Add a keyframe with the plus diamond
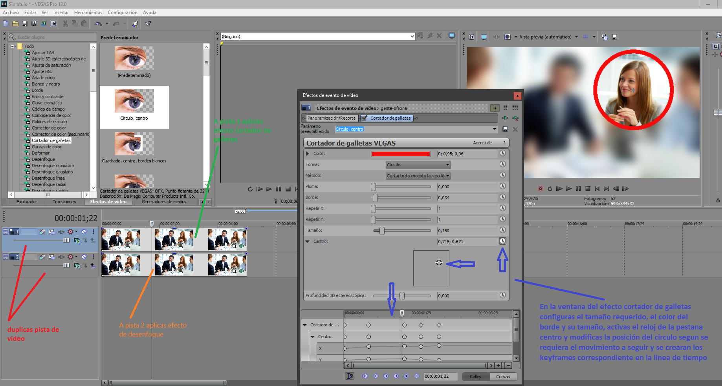The height and width of the screenshot is (386, 722). 406,376
